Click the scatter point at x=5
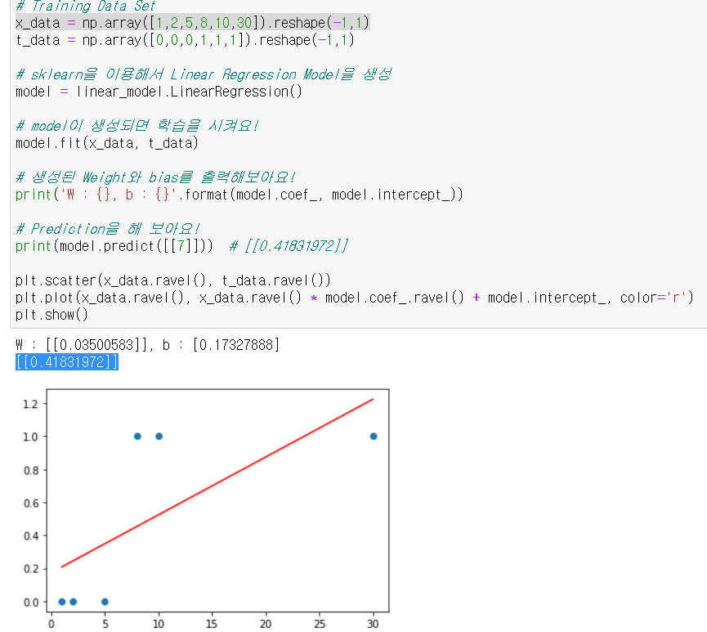 105,602
